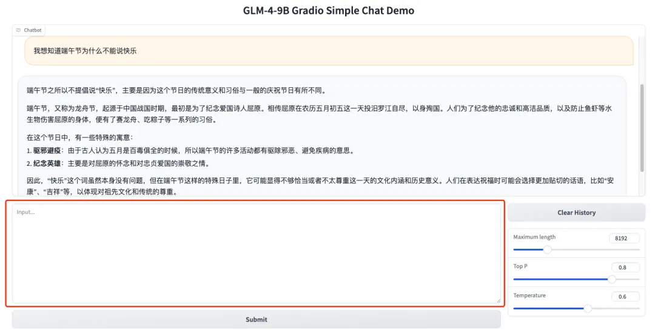
Task: Focus the Temperature value field showing 0.6
Action: tap(623, 297)
